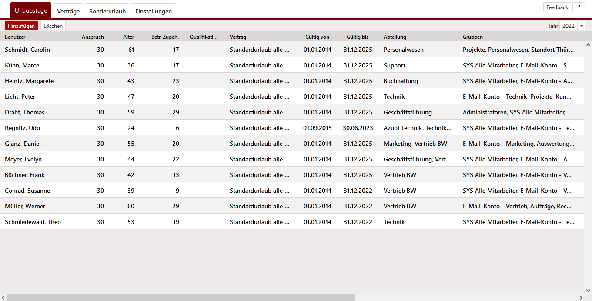Select the Schmidt, Carolin row
The image size is (592, 301).
(27, 50)
